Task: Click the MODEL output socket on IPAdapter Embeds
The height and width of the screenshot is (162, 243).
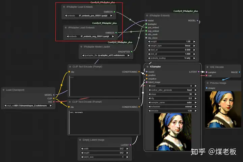Action: click(x=197, y=21)
